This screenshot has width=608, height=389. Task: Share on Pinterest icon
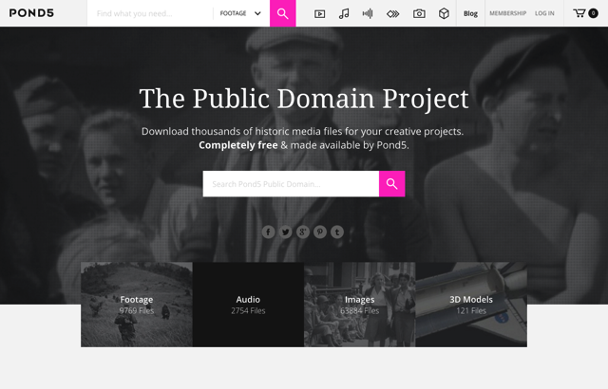[320, 232]
